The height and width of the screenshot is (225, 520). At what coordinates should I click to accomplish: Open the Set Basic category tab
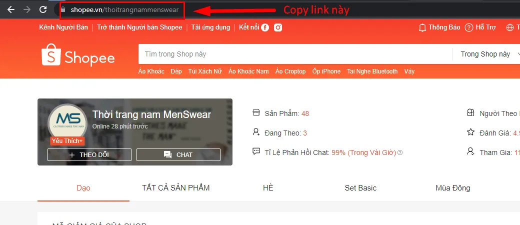pos(360,188)
